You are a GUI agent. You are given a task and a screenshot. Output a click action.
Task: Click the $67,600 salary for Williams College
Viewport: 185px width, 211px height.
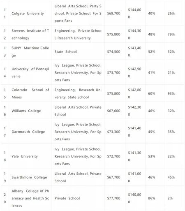[x=113, y=111]
